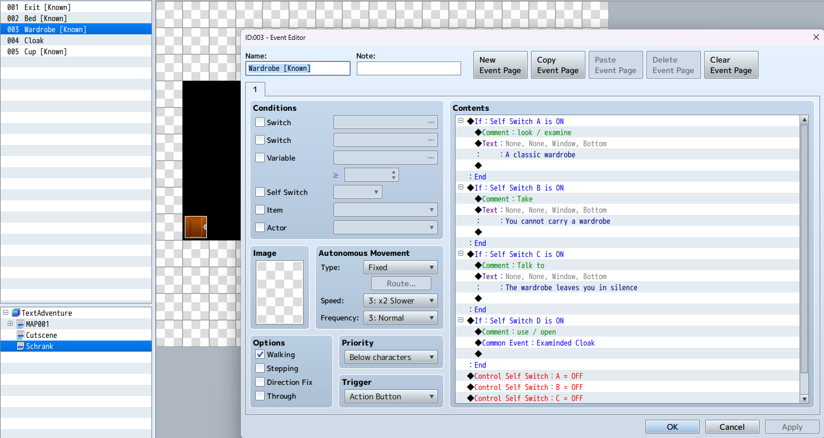Click the New Event Page button
Viewport: 824px width, 438px height.
(500, 65)
